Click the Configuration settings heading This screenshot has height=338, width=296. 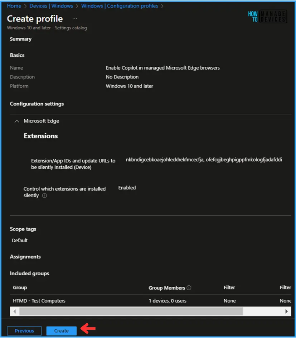(x=37, y=104)
